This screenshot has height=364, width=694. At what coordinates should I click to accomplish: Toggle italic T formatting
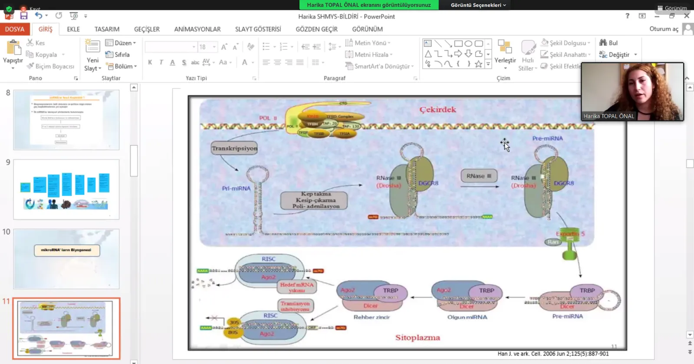coord(161,62)
